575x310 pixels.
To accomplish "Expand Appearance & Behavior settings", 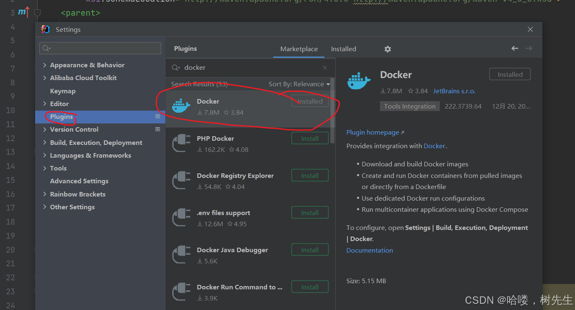I will click(x=45, y=65).
